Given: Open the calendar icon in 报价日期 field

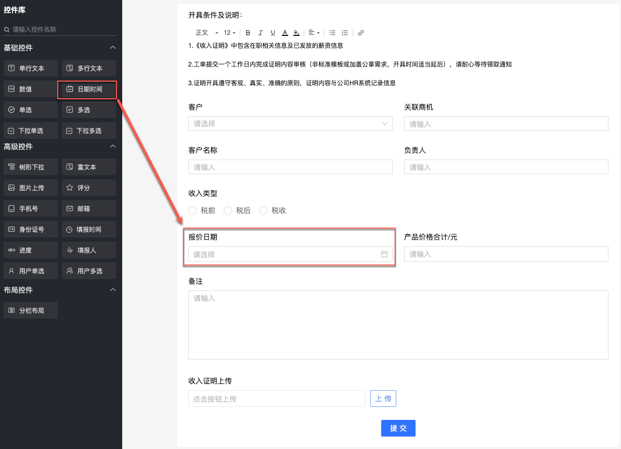Looking at the screenshot, I should 384,254.
